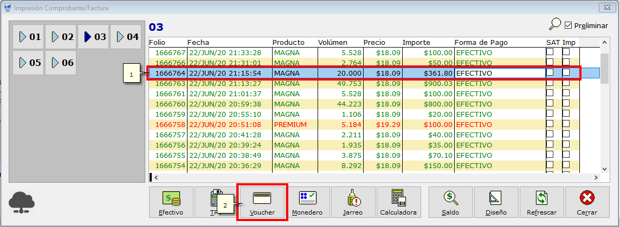Refresh the list with Refrescar
The image size is (620, 227).
click(x=542, y=203)
